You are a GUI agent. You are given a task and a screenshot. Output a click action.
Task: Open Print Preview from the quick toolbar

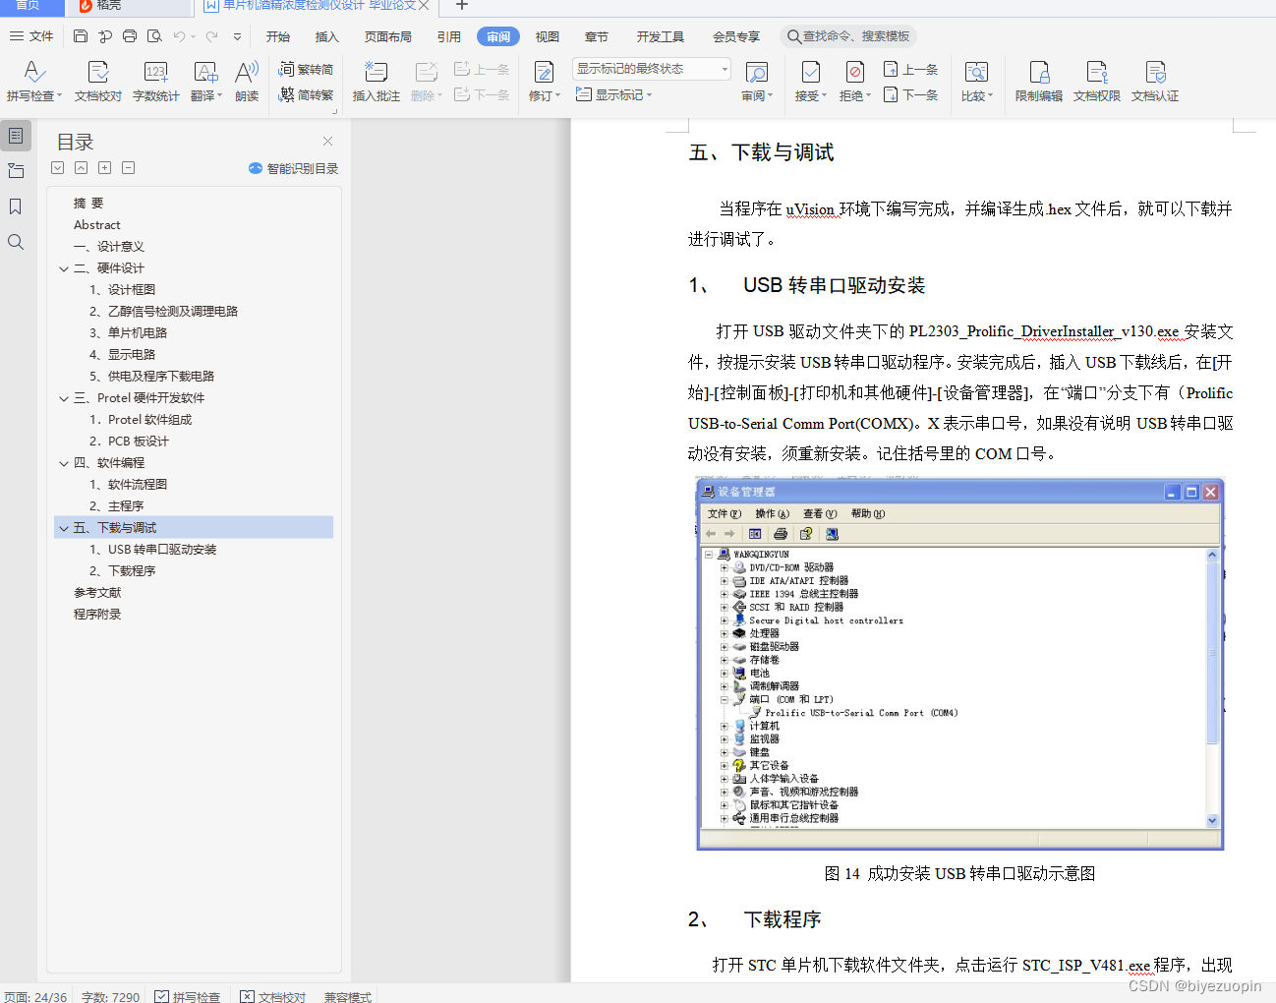pyautogui.click(x=154, y=36)
